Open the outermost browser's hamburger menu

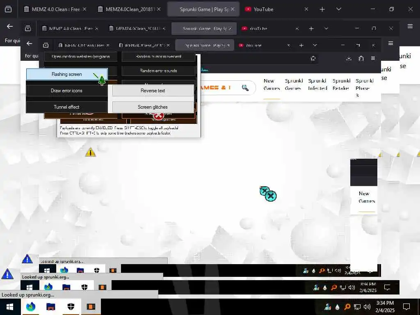pyautogui.click(x=410, y=26)
